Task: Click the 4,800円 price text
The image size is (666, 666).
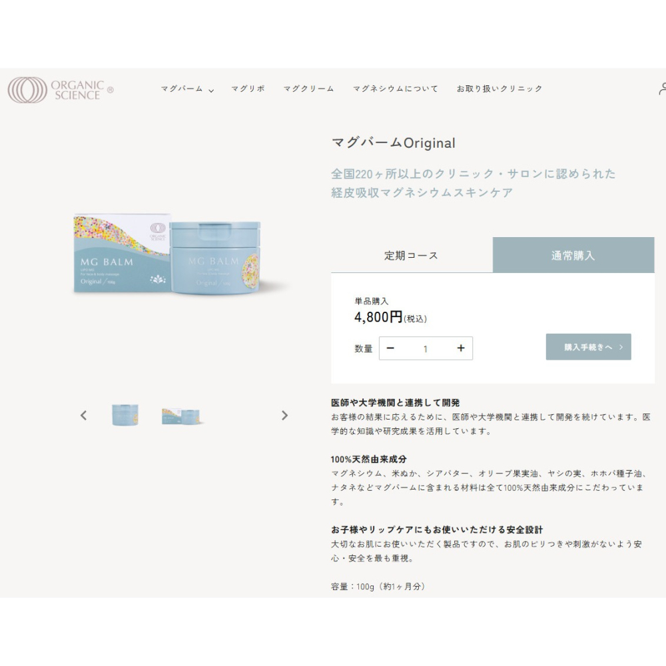Action: [378, 318]
